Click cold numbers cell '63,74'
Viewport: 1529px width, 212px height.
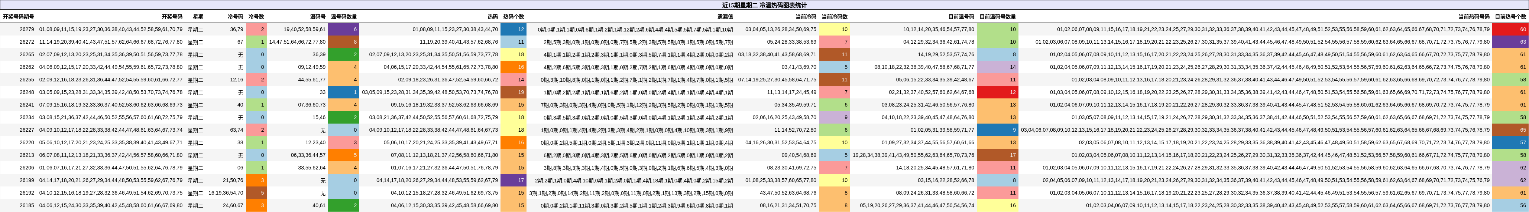click(x=236, y=130)
